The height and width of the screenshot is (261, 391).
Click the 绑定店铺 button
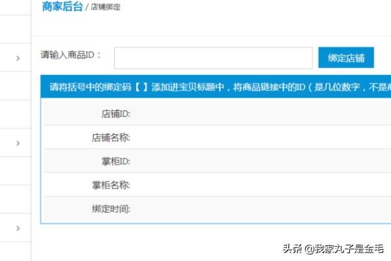[x=346, y=57]
